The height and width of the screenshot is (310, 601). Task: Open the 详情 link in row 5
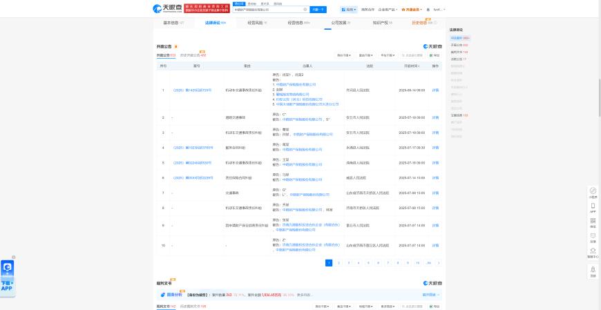click(435, 163)
